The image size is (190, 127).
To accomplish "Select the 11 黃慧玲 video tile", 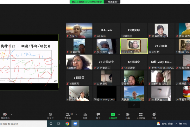I will tap(79, 46).
